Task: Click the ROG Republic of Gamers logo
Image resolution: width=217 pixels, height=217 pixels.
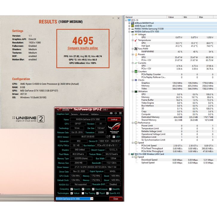Action: pyautogui.click(x=114, y=129)
